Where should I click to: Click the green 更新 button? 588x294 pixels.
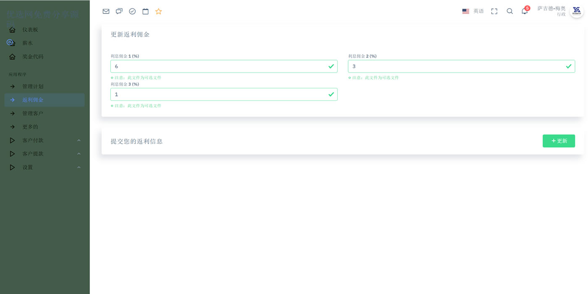point(559,141)
